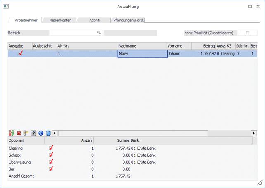
Task: Open the blue info icon
Action: 40,133
